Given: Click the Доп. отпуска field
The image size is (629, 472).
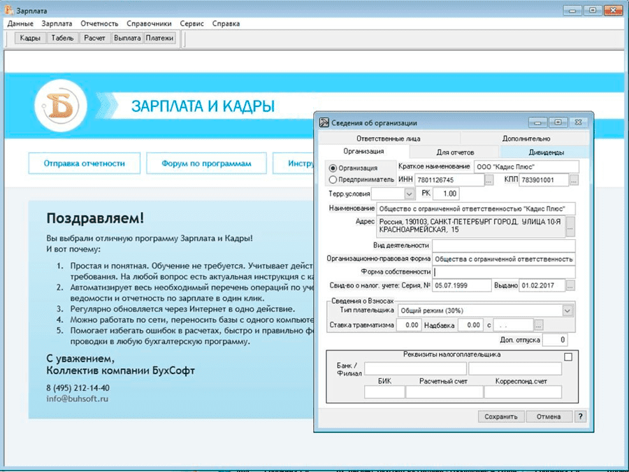Looking at the screenshot, I should click(555, 340).
